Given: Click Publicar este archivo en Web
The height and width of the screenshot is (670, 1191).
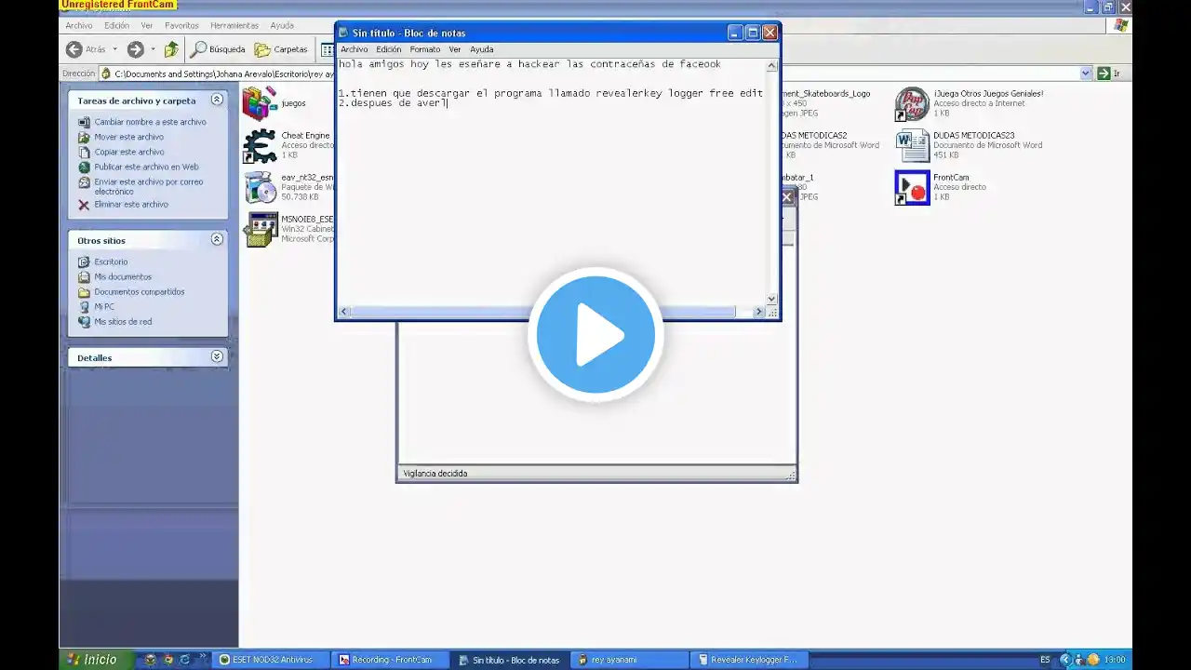Looking at the screenshot, I should coord(139,167).
